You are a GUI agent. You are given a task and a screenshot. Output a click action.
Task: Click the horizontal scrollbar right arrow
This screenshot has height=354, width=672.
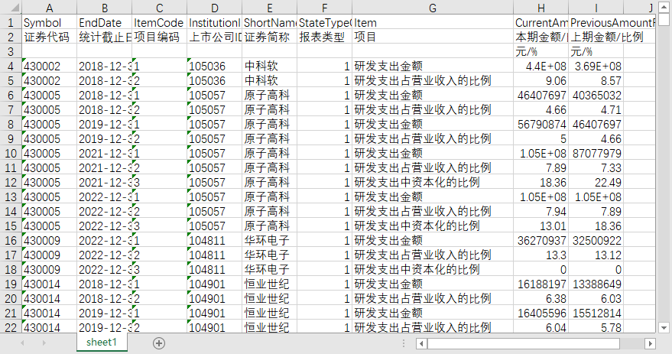pos(651,343)
